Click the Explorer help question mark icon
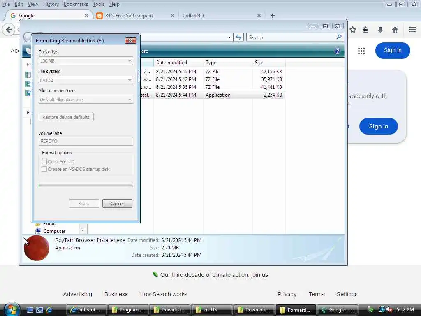421x316 pixels. 338,51
